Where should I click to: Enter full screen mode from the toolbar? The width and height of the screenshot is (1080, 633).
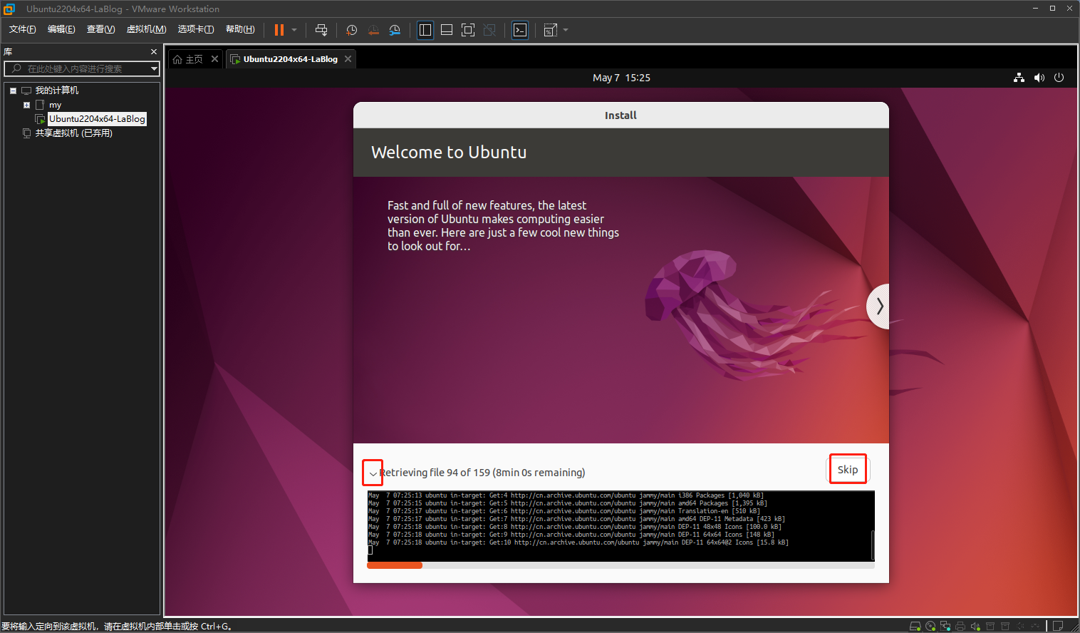[x=468, y=30]
